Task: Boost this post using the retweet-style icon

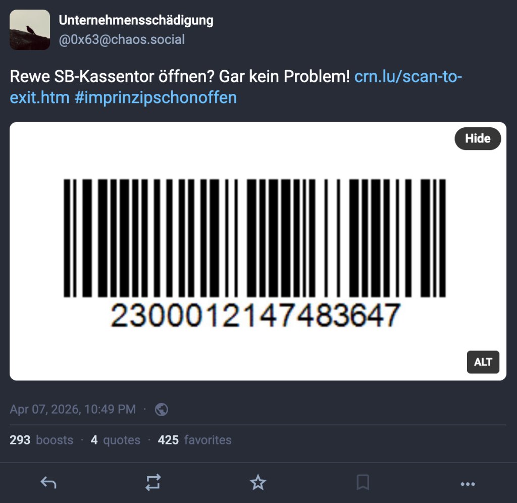Action: tap(153, 483)
